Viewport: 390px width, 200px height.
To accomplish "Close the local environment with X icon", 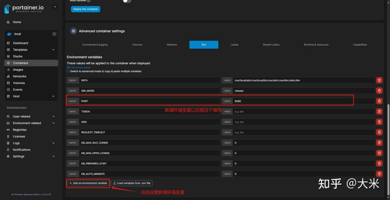I will [x=54, y=34].
